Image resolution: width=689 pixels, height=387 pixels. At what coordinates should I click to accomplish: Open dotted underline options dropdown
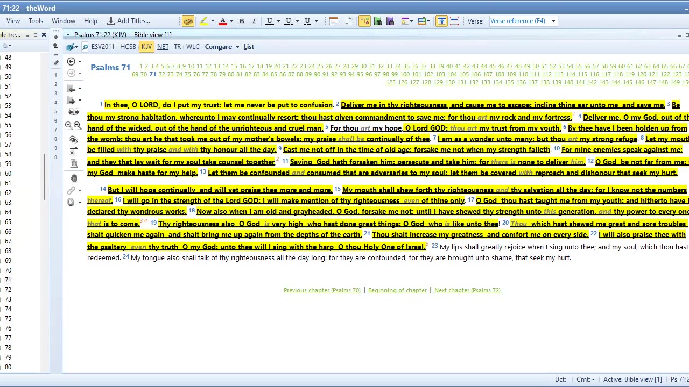click(316, 21)
